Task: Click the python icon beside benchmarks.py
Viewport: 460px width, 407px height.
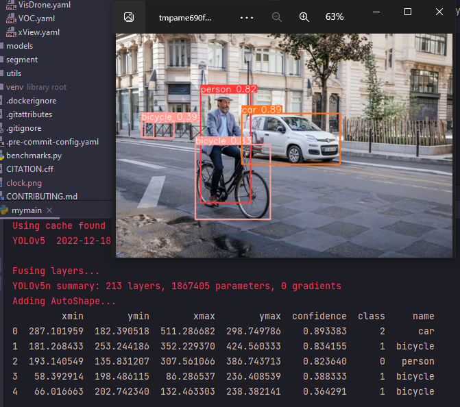Action: (x=2, y=156)
